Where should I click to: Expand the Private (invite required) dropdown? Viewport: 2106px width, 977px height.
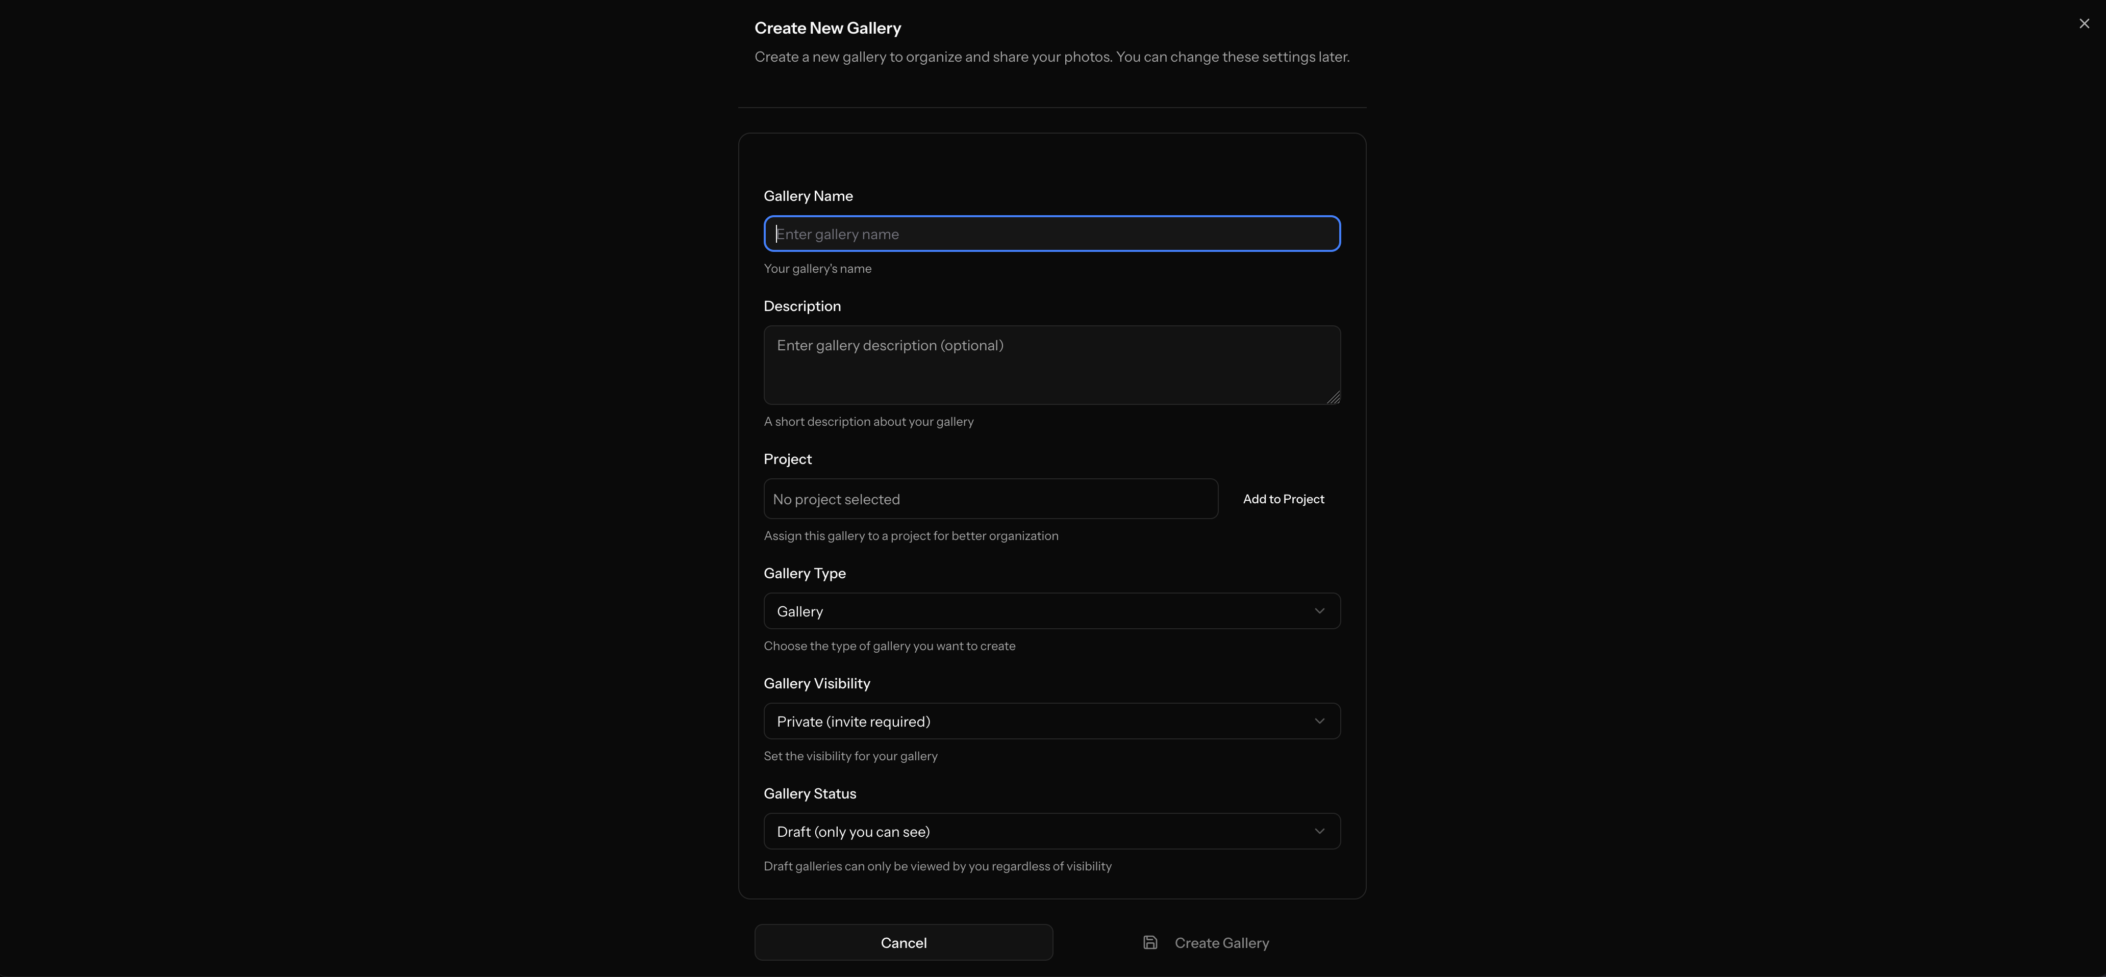(1038, 722)
